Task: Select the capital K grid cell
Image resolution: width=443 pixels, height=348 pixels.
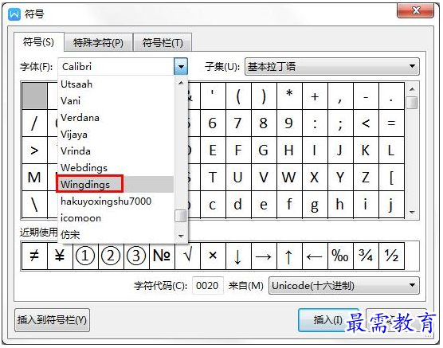Action: pyautogui.click(x=366, y=151)
